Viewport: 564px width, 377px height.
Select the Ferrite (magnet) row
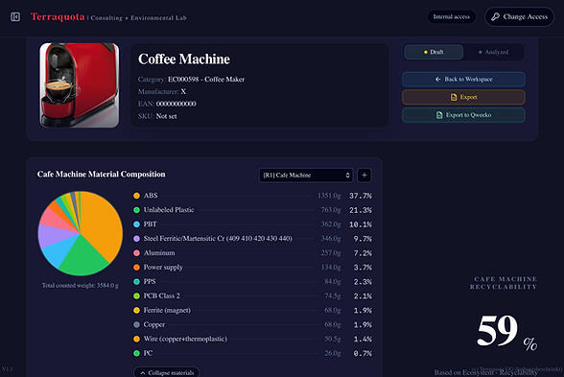(x=252, y=310)
